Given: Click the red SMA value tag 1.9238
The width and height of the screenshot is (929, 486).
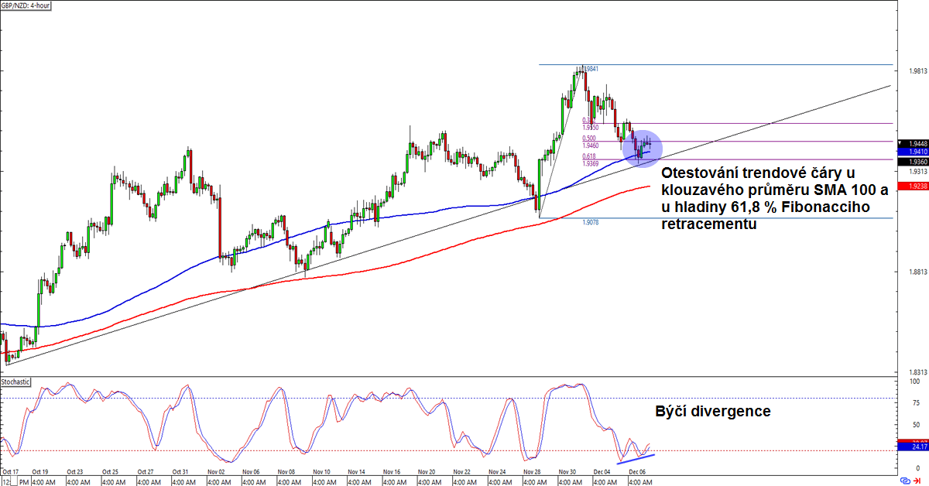Looking at the screenshot, I should point(912,187).
